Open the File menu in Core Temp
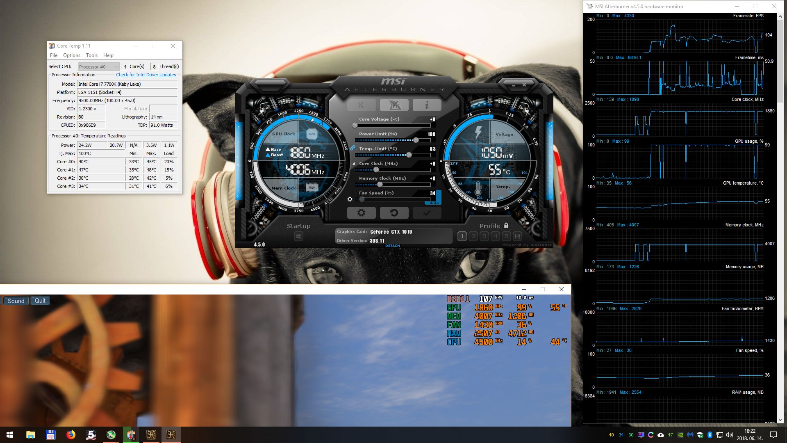The width and height of the screenshot is (787, 443). click(x=54, y=55)
